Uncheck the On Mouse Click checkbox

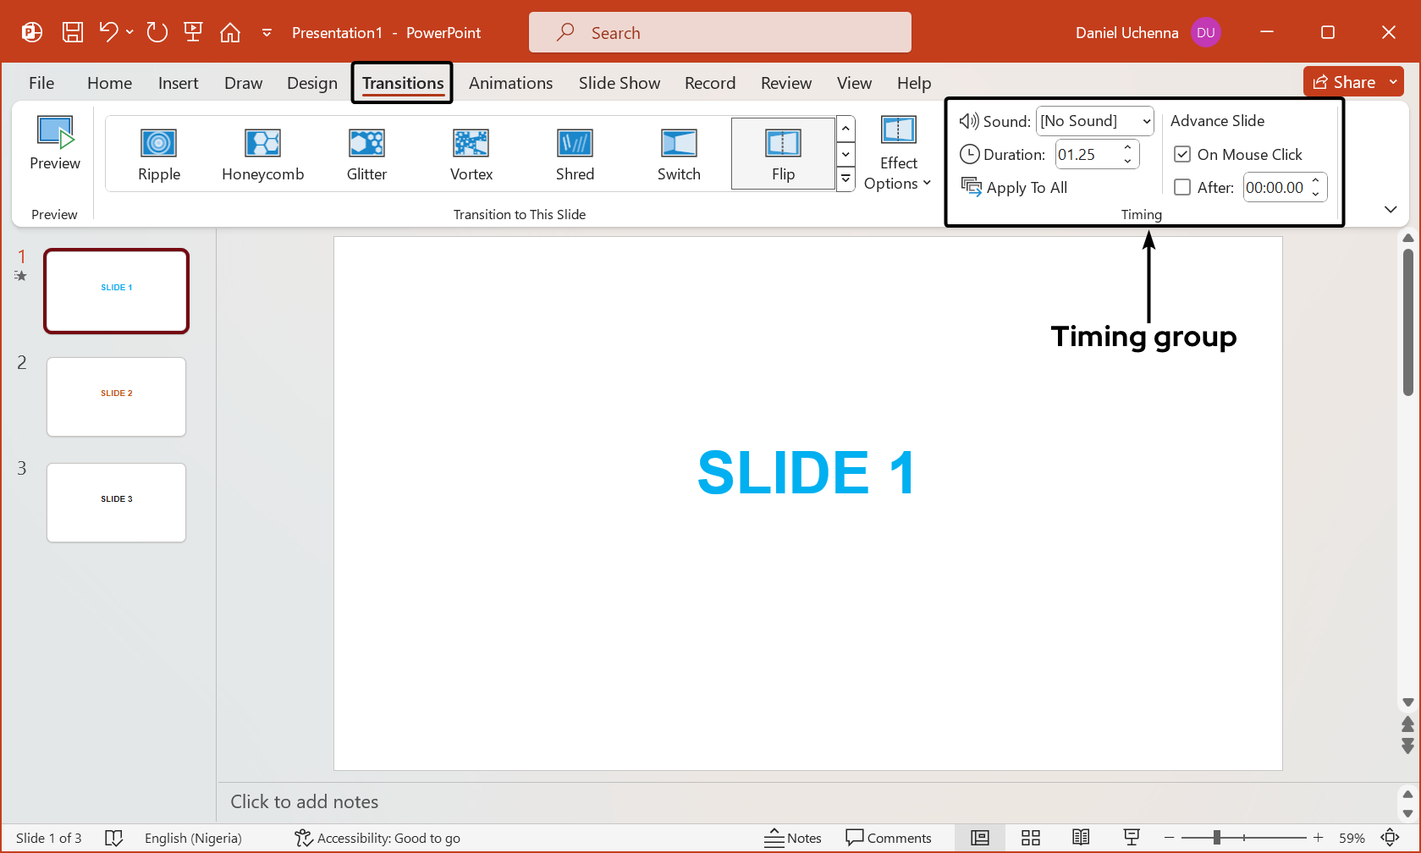[x=1182, y=155]
